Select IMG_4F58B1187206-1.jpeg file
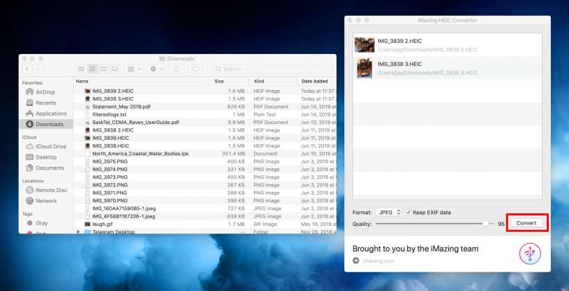 click(205, 216)
